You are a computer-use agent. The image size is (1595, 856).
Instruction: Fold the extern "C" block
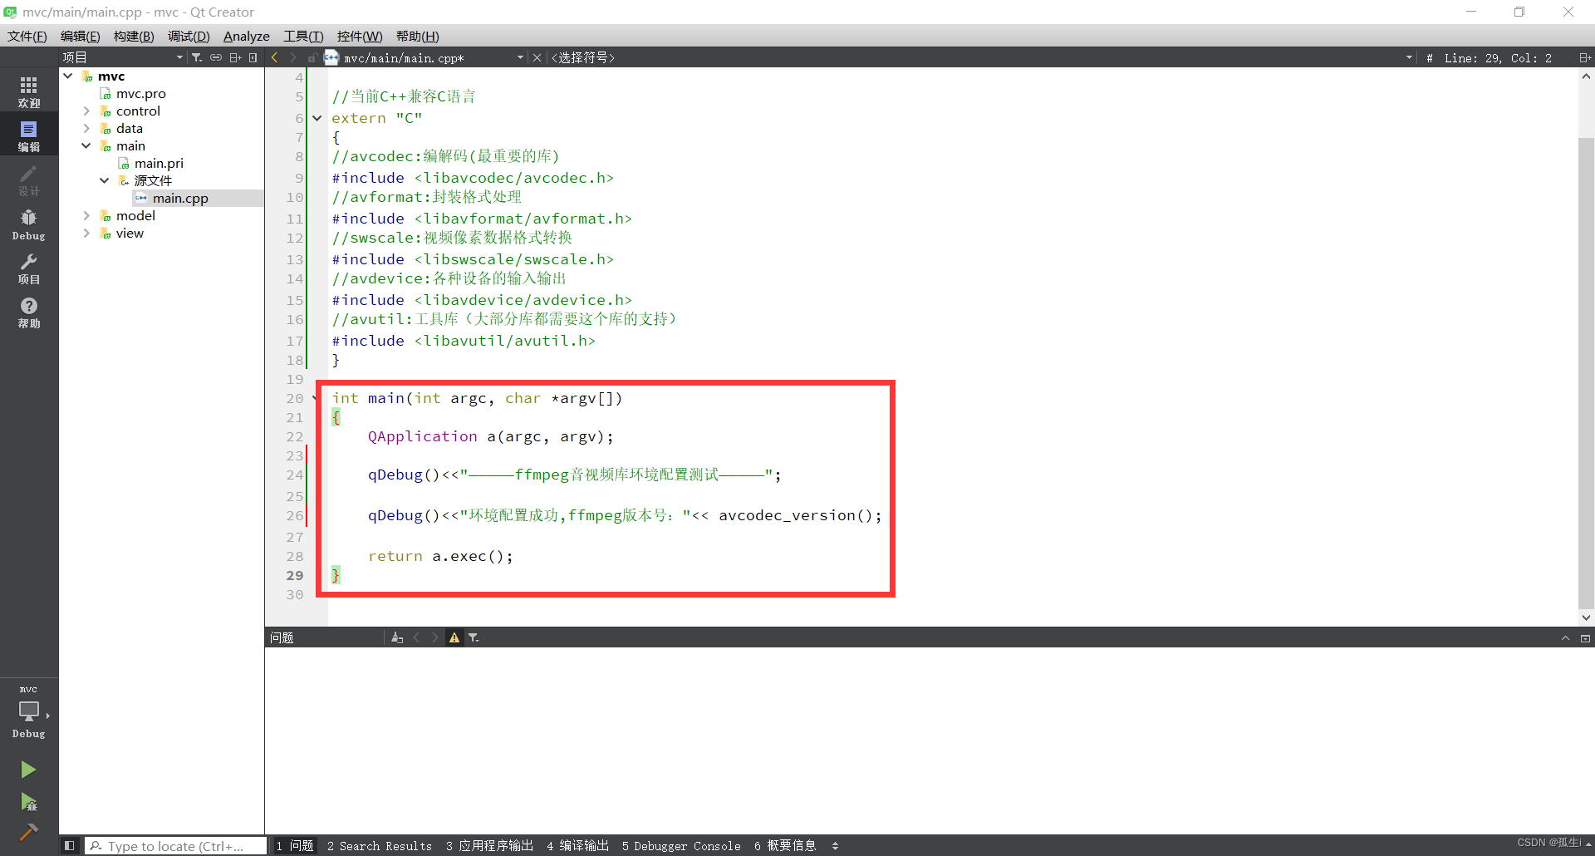[x=317, y=118]
